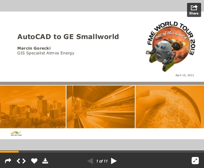Image resolution: width=204 pixels, height=168 pixels.
Task: Open the embed code icon
Action: coord(21,161)
